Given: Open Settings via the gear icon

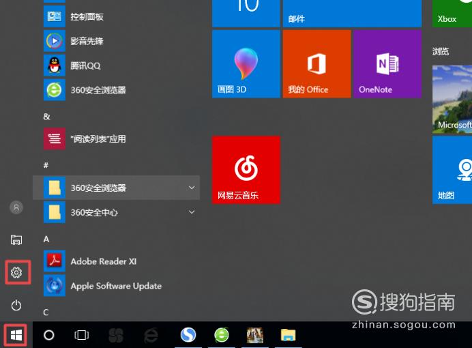Looking at the screenshot, I should [16, 272].
